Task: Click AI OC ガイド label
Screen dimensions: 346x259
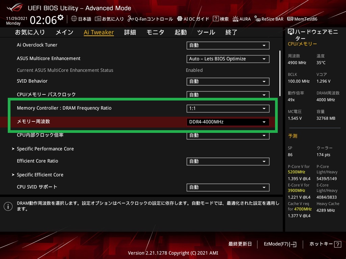Action: [x=196, y=19]
